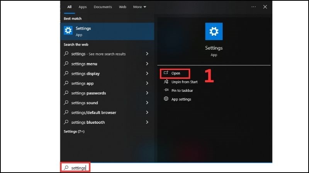Click magnifier icon beside 'settings bluetooth'
The width and height of the screenshot is (309, 173).
tap(66, 122)
